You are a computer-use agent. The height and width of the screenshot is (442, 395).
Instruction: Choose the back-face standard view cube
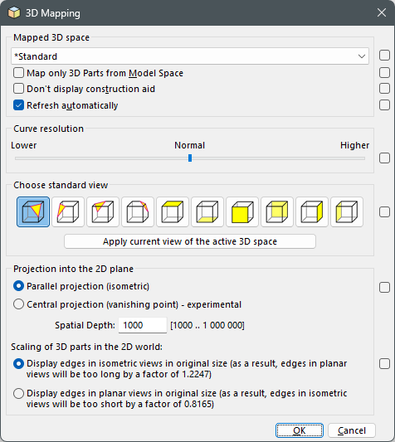coord(277,211)
